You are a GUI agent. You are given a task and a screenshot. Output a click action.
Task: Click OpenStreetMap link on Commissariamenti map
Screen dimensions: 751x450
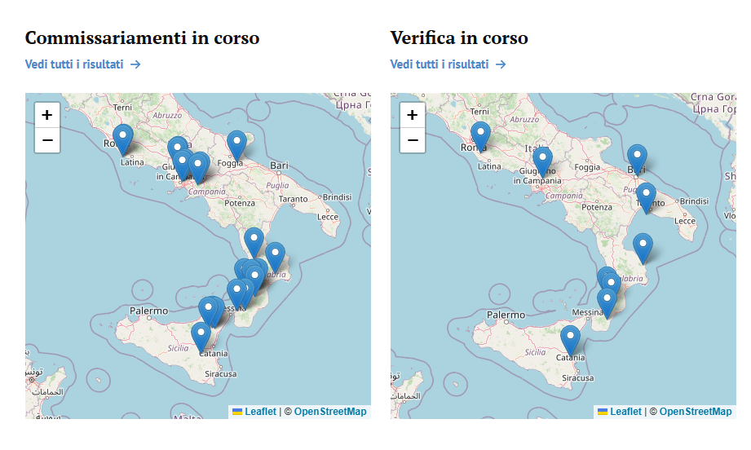click(330, 412)
